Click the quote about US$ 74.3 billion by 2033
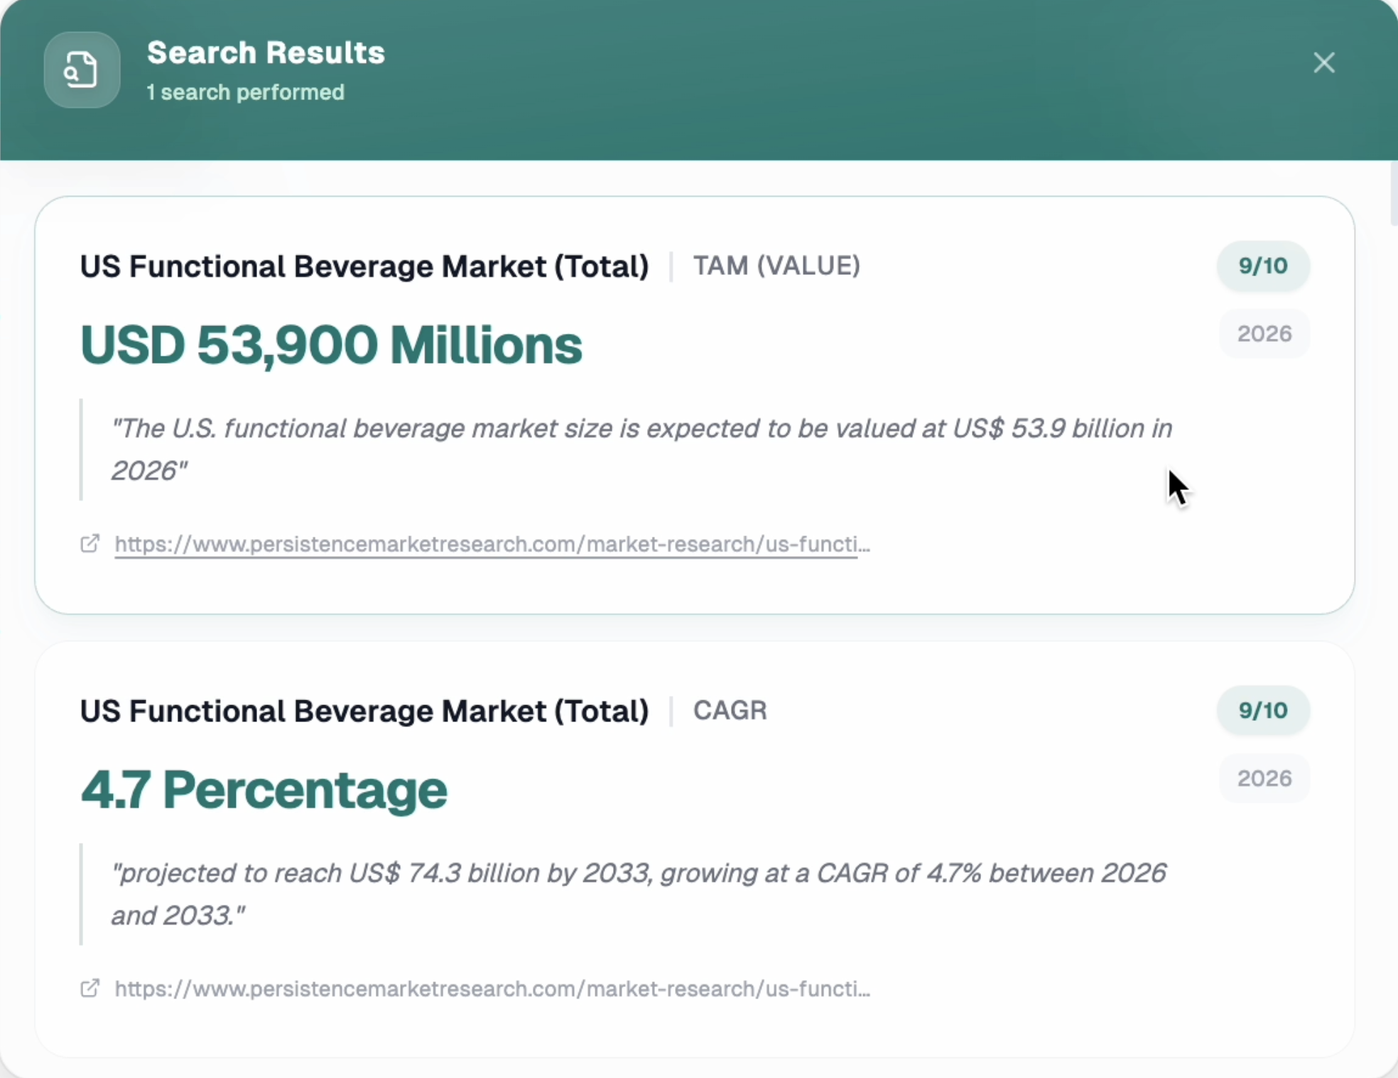This screenshot has height=1078, width=1398. [639, 894]
